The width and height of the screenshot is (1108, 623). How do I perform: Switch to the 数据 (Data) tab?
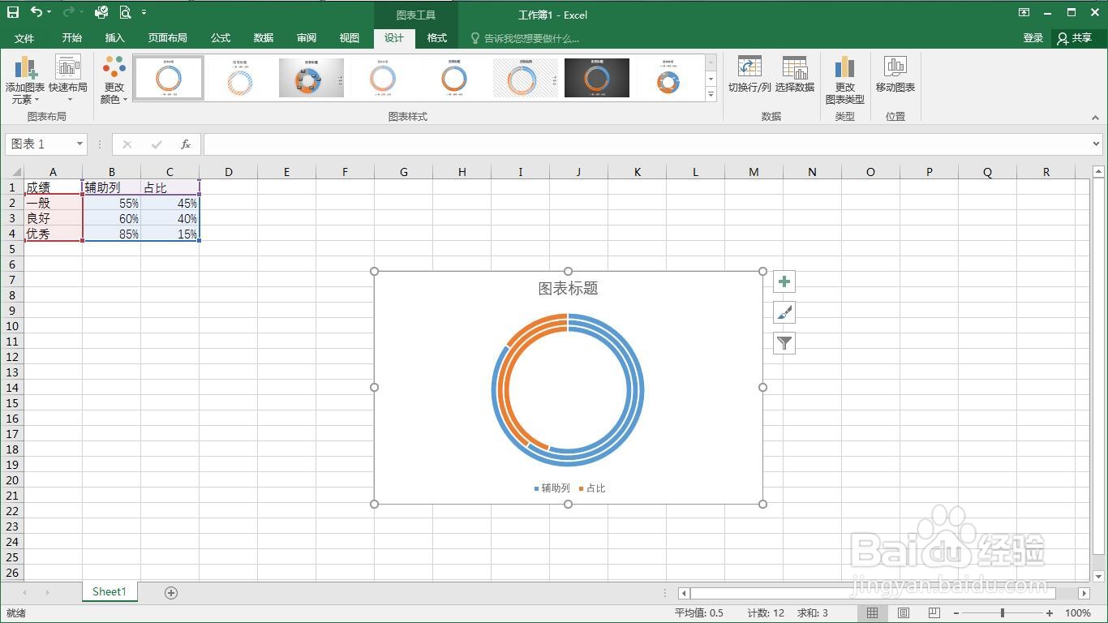264,38
